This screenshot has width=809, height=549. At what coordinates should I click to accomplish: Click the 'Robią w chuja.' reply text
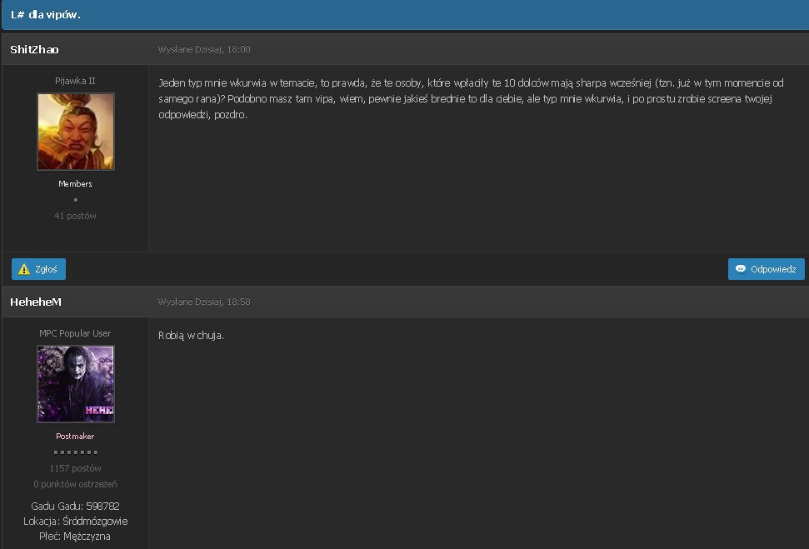(x=191, y=336)
